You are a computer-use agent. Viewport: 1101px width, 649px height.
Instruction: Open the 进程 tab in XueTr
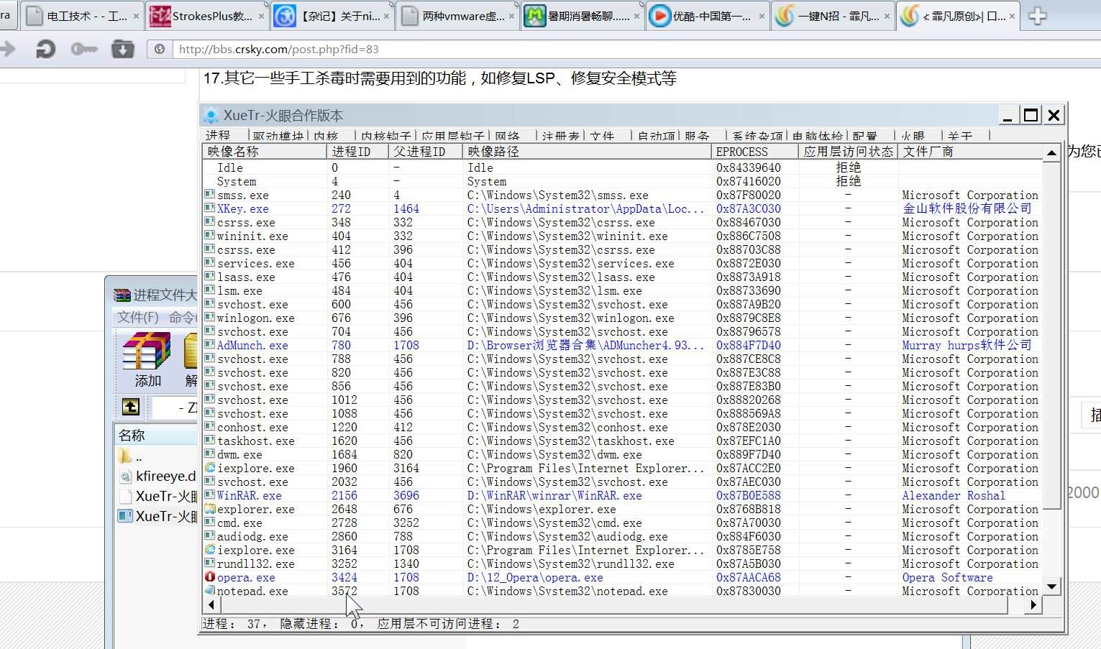218,135
